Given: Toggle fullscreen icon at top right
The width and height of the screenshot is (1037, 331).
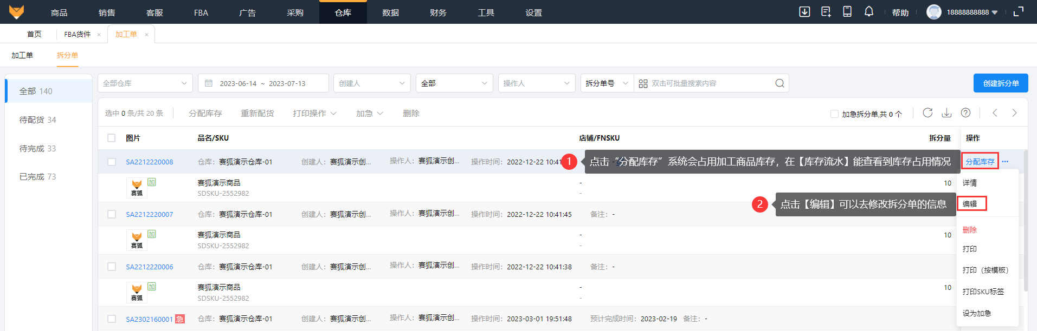Looking at the screenshot, I should point(1019,12).
